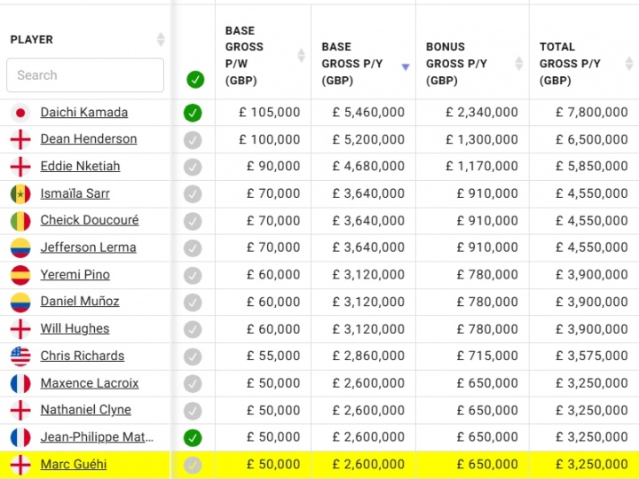Click Total Gross P/Y column header
The height and width of the screenshot is (479, 639).
coord(570,63)
